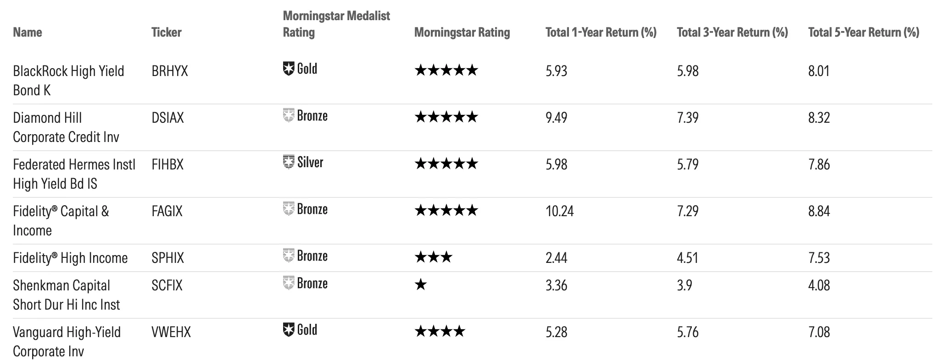Sort by the Ticker column header

tap(167, 32)
